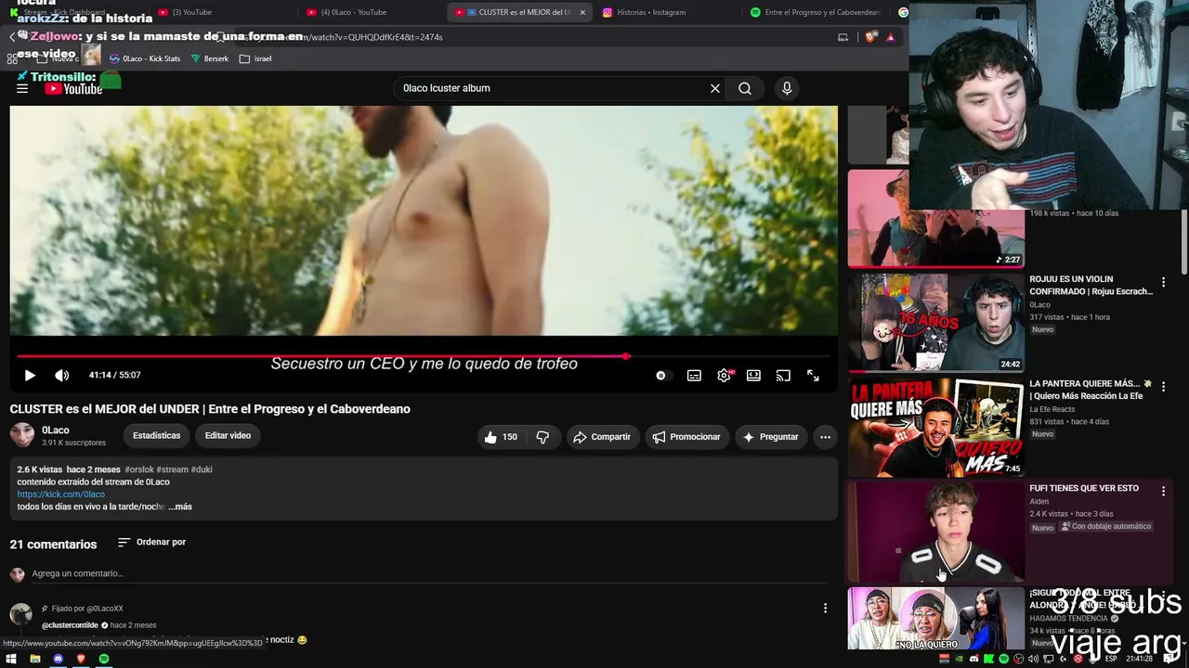Clear the YouTube search query

(x=715, y=88)
